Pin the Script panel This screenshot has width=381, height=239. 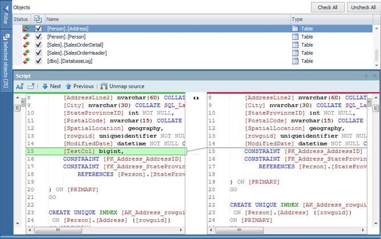point(366,75)
